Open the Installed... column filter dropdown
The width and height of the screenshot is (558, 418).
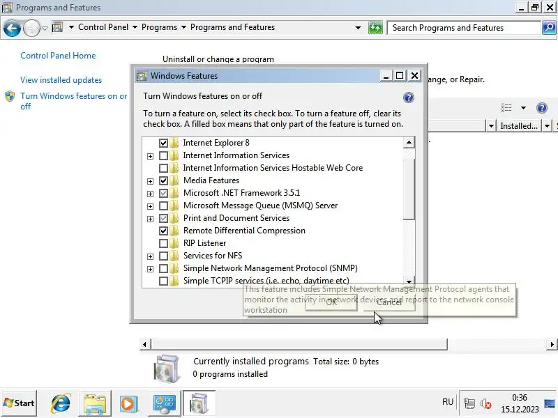[x=547, y=126]
